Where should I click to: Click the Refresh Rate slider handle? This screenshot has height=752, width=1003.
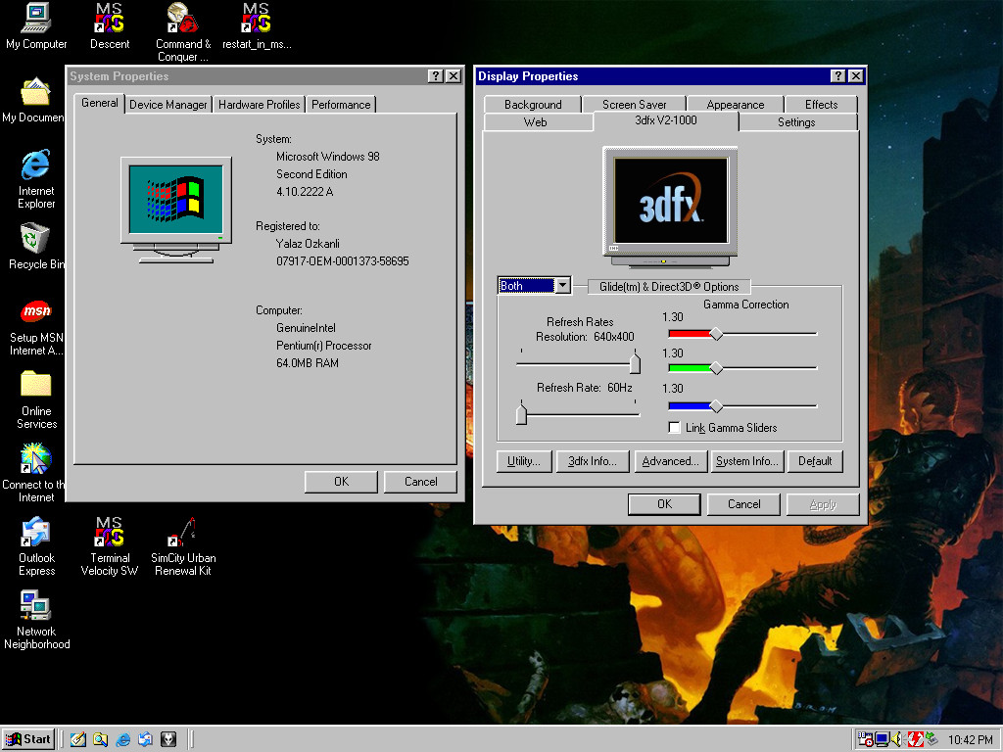[521, 414]
